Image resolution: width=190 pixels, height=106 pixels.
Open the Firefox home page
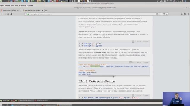[11, 14]
